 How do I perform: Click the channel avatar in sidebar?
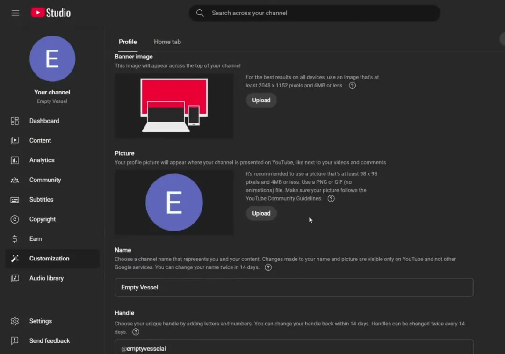[52, 59]
